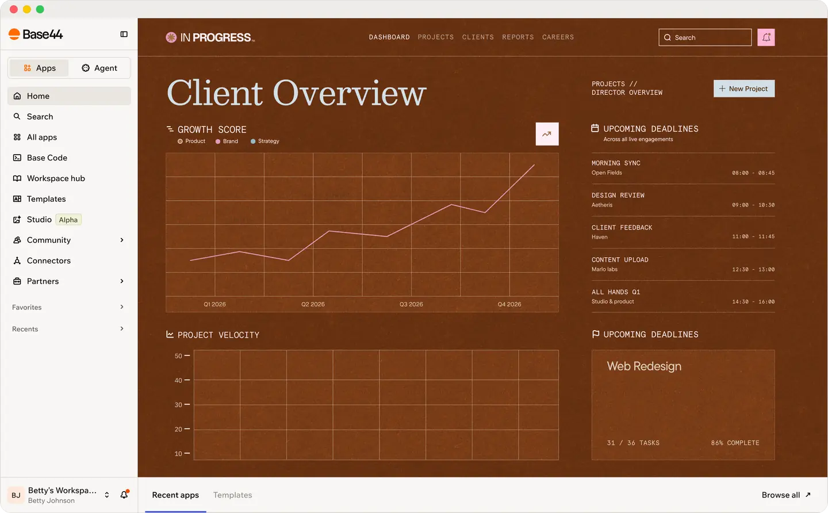Toggle the Brand legend series
Image resolution: width=828 pixels, height=513 pixels.
tap(227, 141)
